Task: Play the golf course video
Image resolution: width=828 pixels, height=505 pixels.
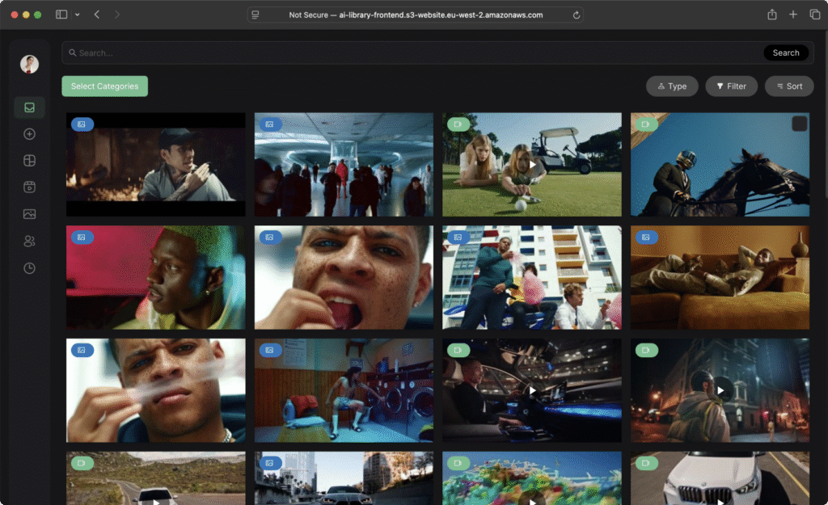Action: [x=532, y=165]
